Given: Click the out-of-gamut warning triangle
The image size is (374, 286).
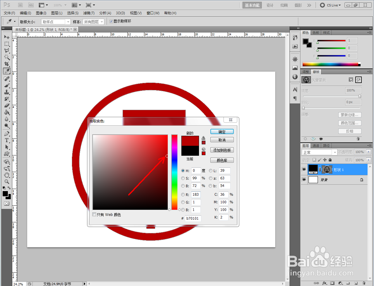Looking at the screenshot, I should click(203, 138).
